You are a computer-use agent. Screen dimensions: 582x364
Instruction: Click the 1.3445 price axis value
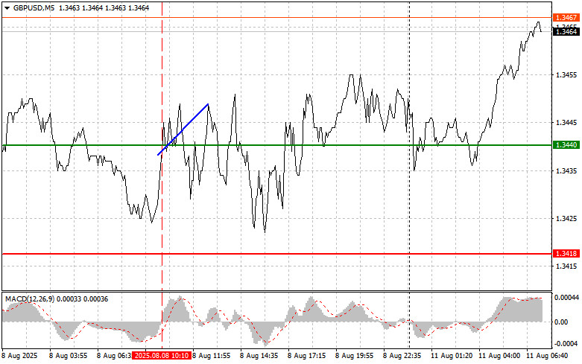coord(566,123)
